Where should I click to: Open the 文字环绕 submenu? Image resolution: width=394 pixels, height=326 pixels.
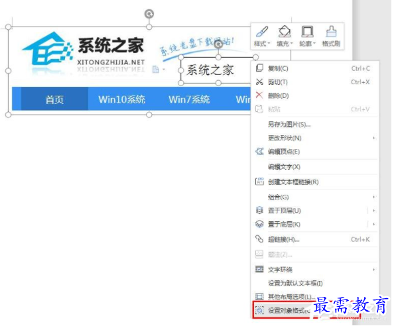pyautogui.click(x=315, y=270)
